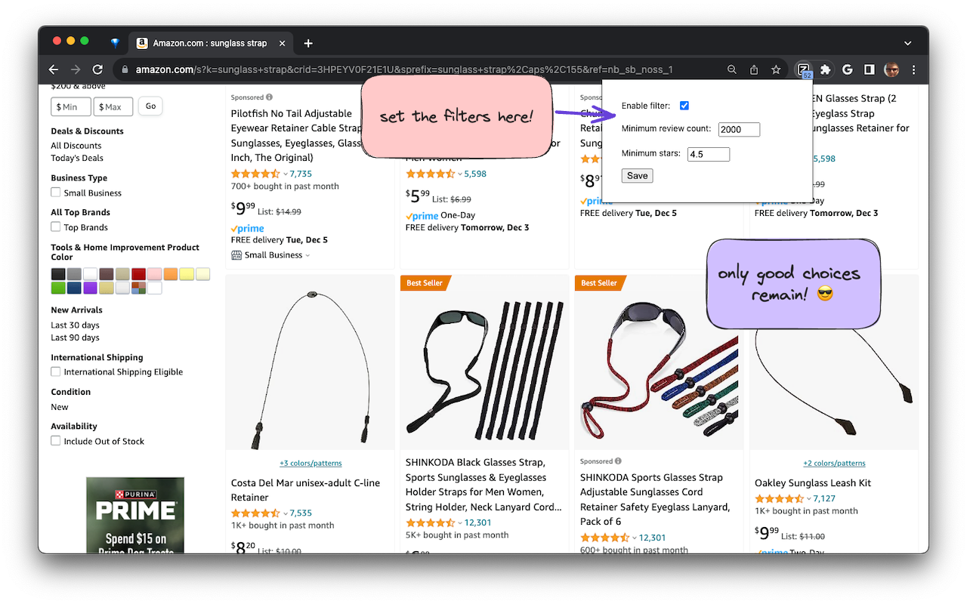Check the Top Brands checkbox

pos(56,226)
